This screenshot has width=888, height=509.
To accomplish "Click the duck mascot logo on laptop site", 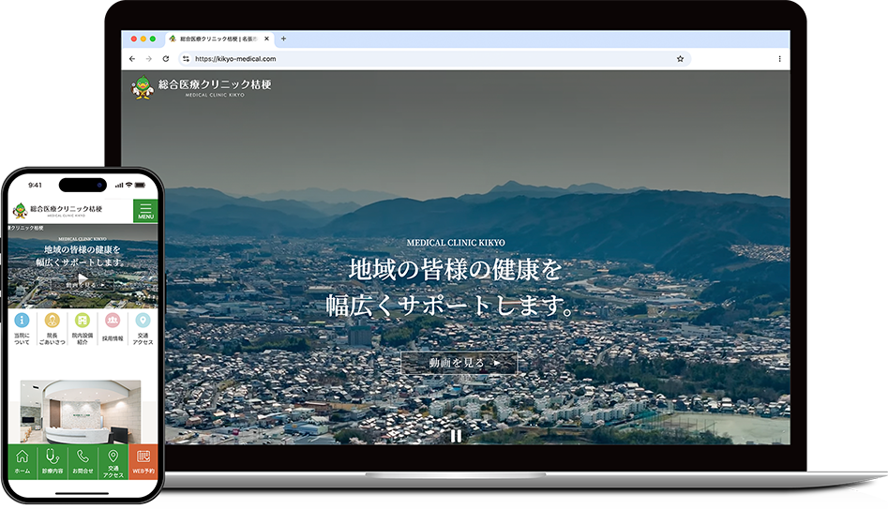I will [143, 87].
